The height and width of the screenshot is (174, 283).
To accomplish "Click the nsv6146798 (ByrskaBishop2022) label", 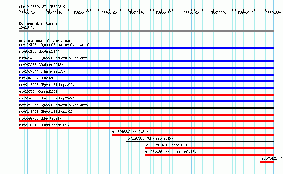I will coord(47,85).
